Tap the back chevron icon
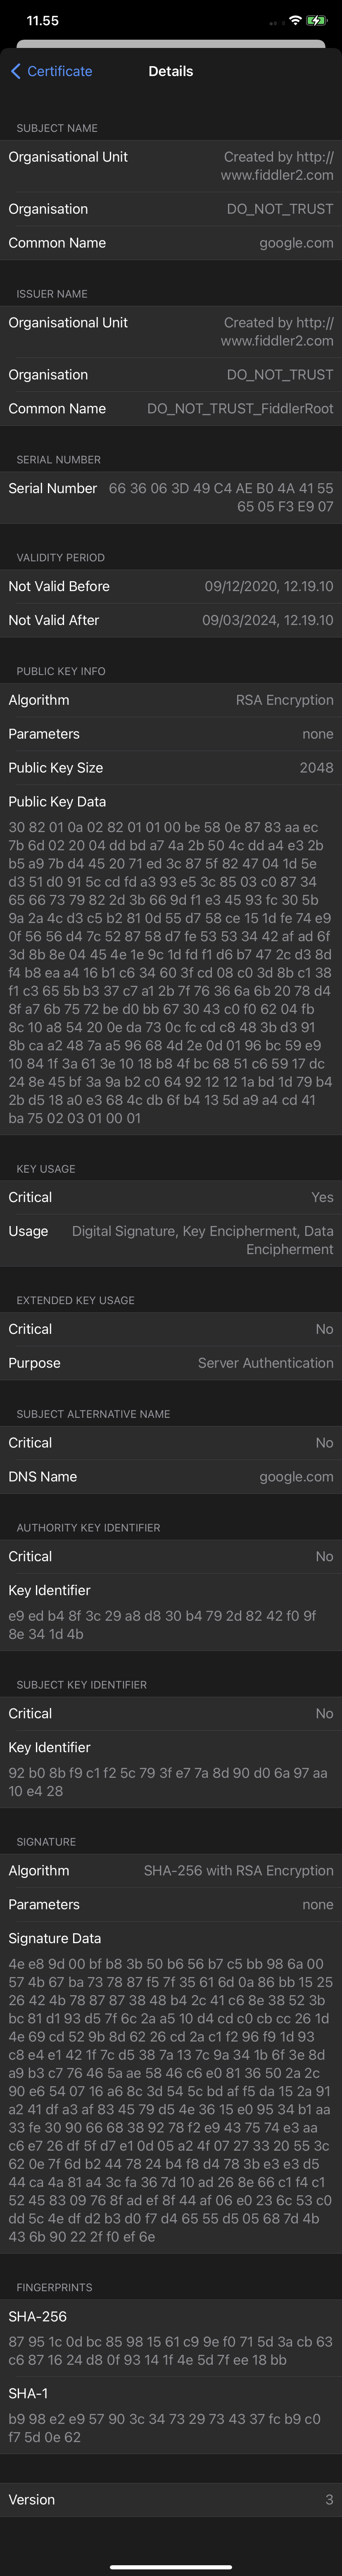Viewport: 342px width, 2576px height. pos(15,71)
